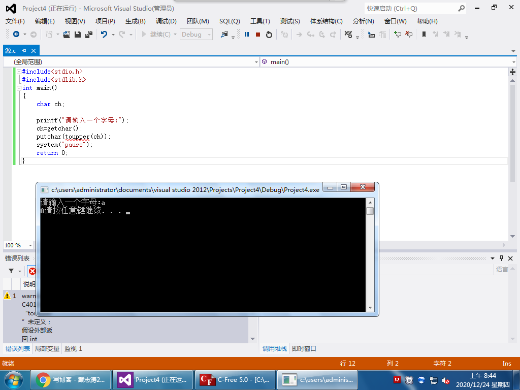
Task: Open the 工具(T) menu
Action: pyautogui.click(x=260, y=21)
